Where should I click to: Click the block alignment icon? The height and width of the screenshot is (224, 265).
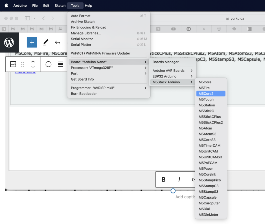pos(60,64)
